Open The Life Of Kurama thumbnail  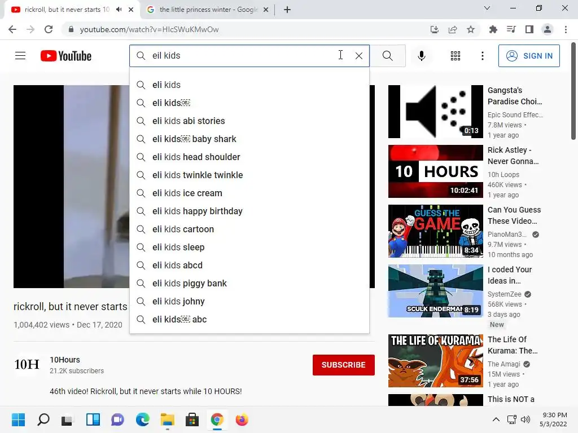[435, 361]
